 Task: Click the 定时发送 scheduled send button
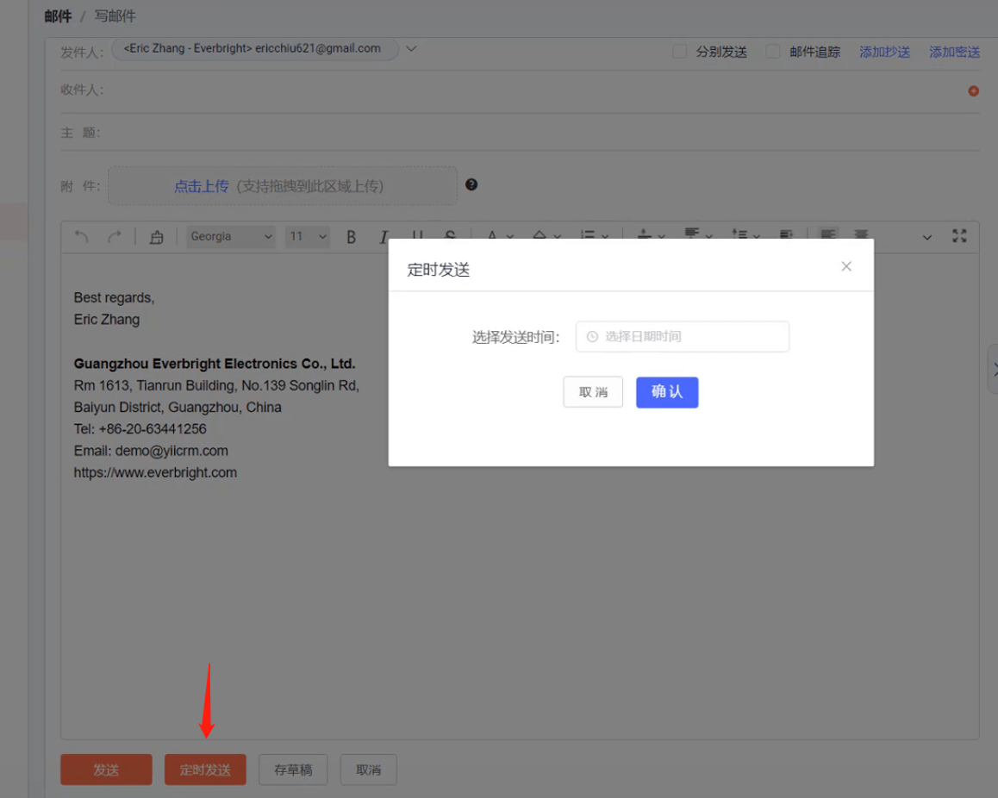tap(205, 770)
